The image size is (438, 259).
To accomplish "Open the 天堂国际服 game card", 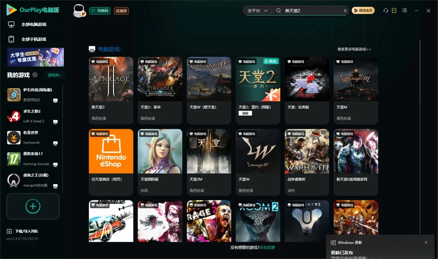I will pyautogui.click(x=160, y=162).
